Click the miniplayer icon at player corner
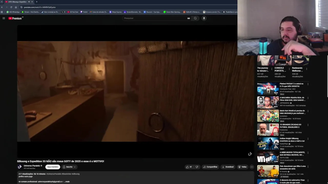Viewport: 328px width, 184px height. (250, 154)
